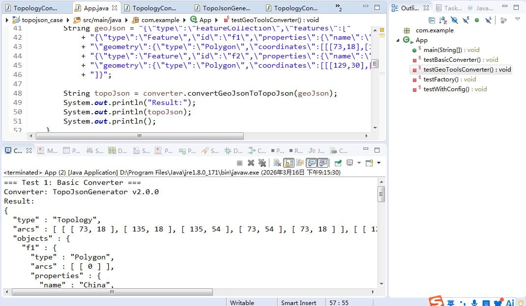Collapse all in Outline view
The width and height of the screenshot is (526, 306).
click(x=432, y=20)
